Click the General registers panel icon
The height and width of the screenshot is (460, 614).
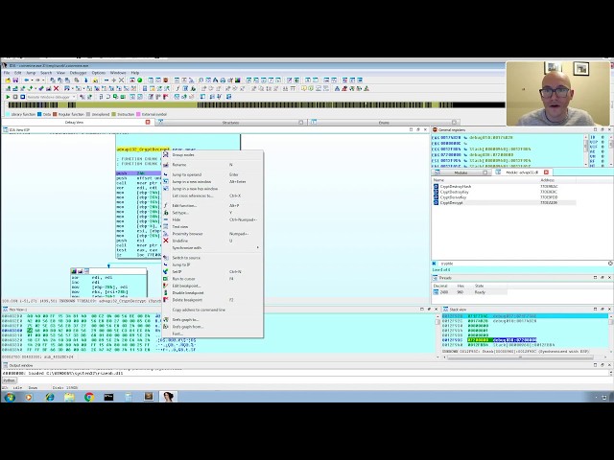coord(435,129)
